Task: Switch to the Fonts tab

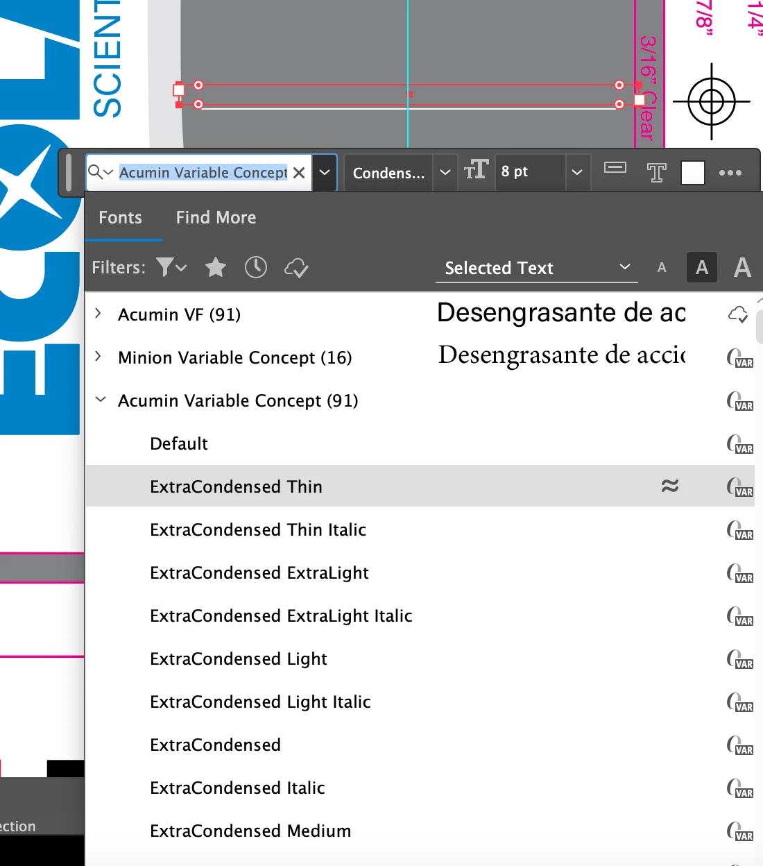Action: click(120, 217)
